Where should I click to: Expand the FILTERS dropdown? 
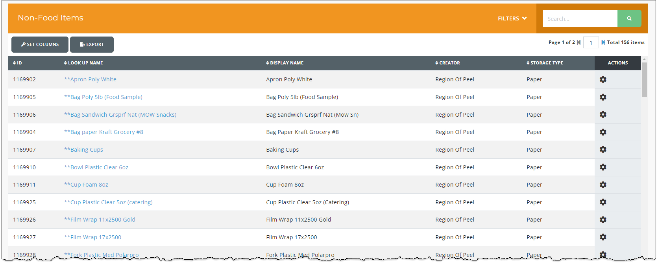pos(512,18)
